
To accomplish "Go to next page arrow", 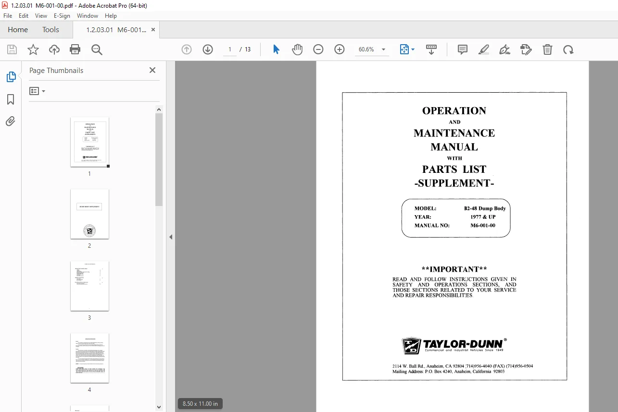I will point(208,49).
